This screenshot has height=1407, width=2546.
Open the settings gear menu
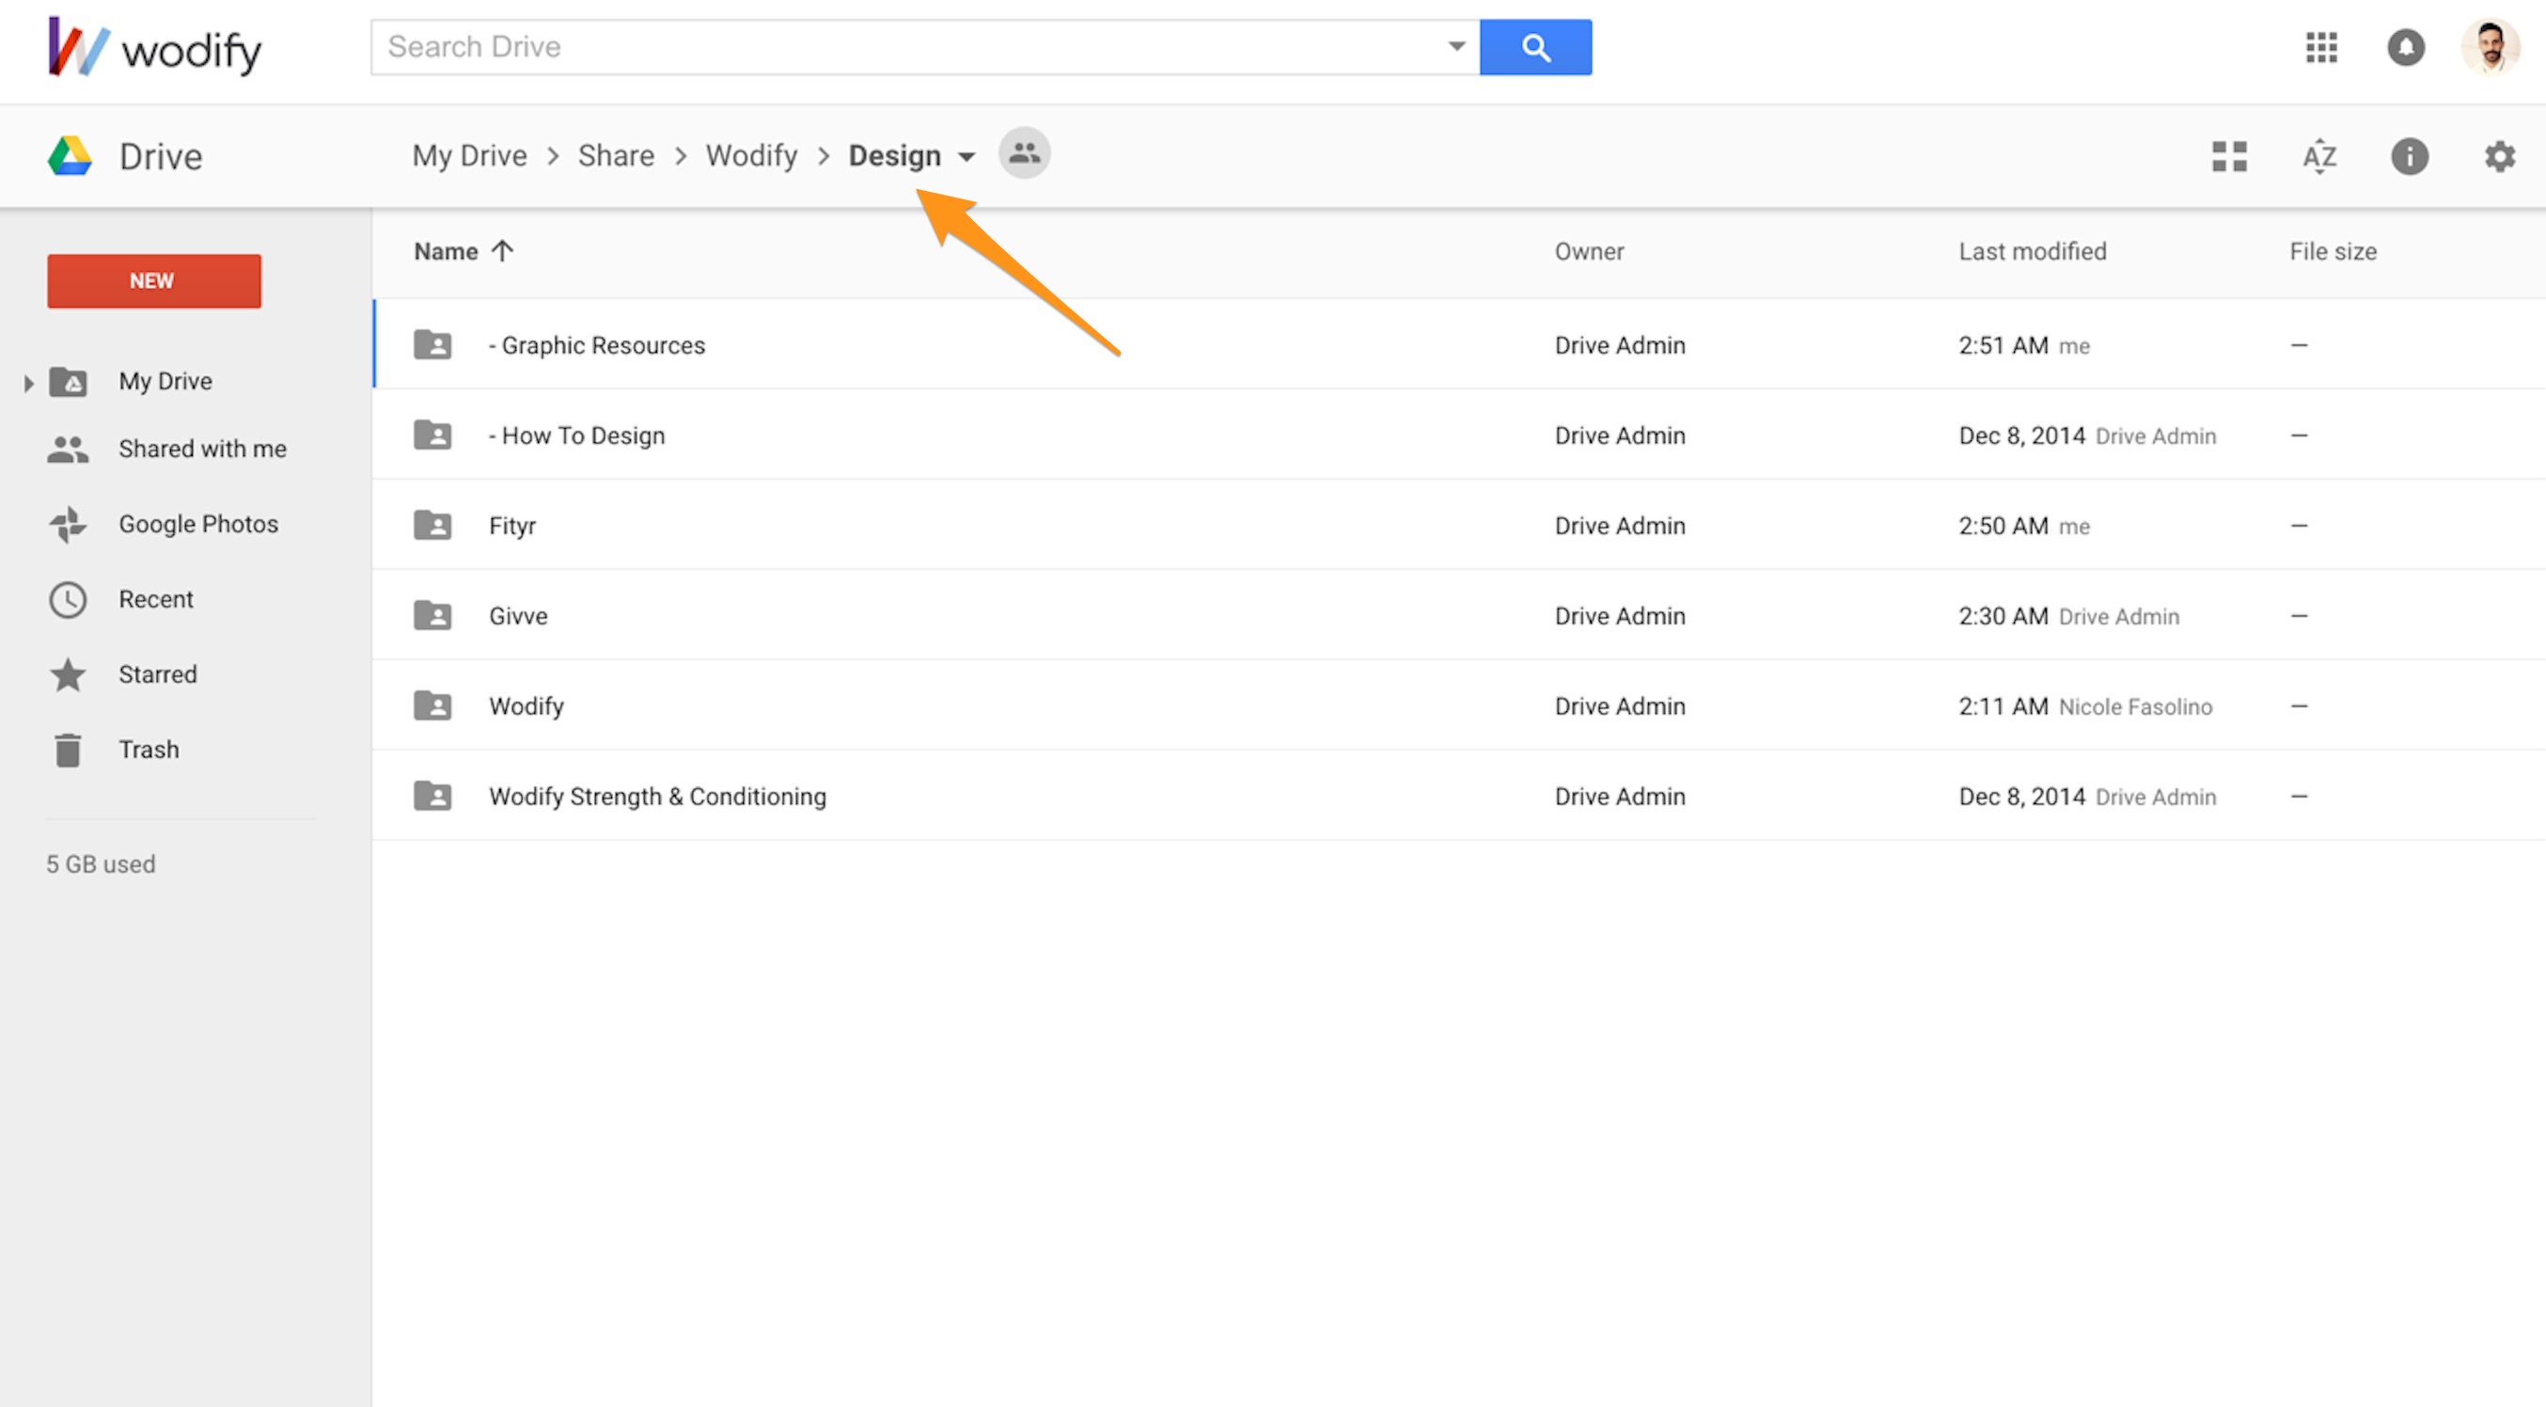[x=2499, y=156]
